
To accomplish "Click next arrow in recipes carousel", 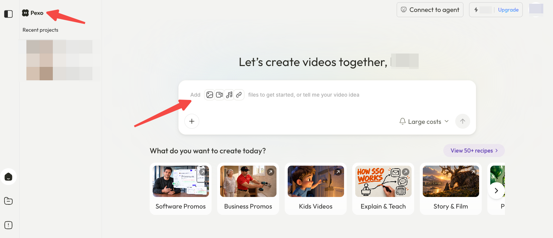I will tap(496, 191).
